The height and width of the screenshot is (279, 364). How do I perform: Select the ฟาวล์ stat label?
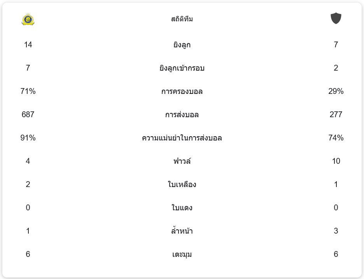click(182, 161)
